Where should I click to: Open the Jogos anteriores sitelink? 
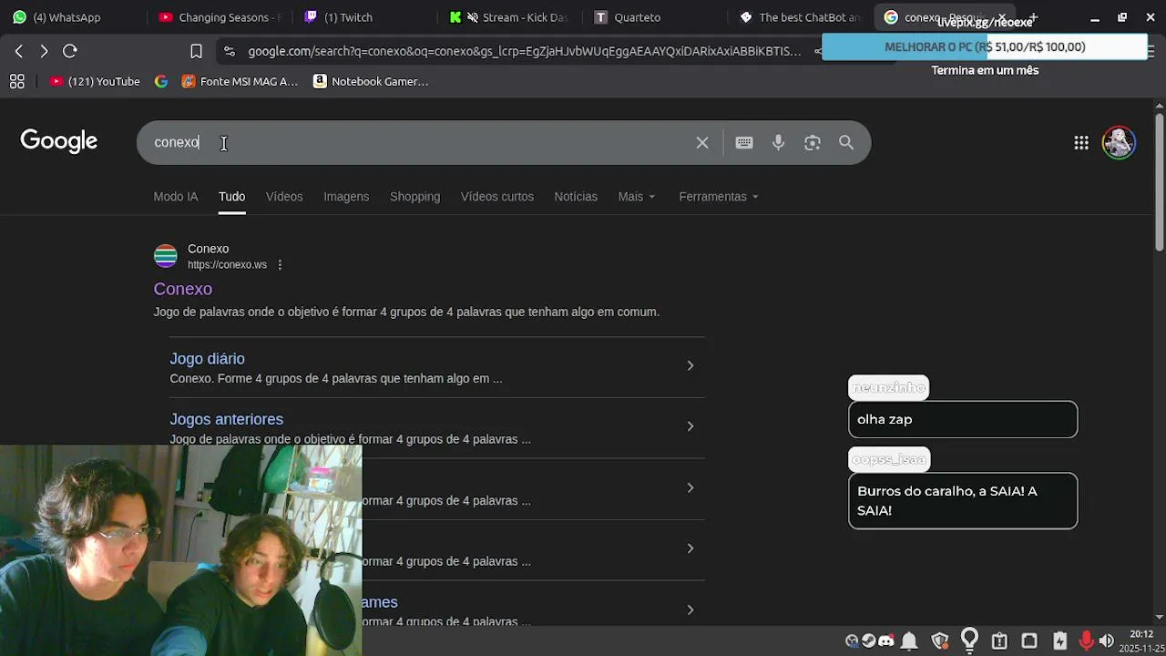[226, 419]
